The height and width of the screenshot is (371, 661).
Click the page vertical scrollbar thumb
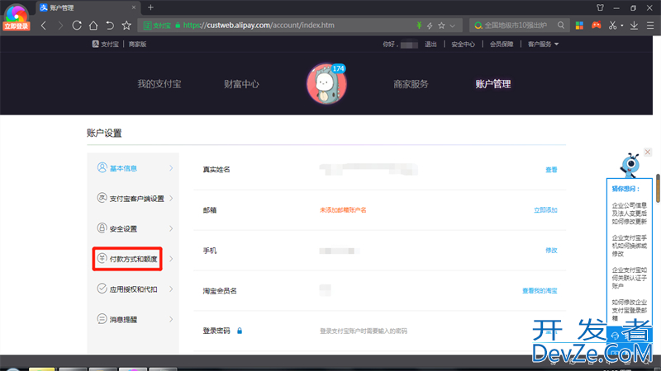coord(658,189)
